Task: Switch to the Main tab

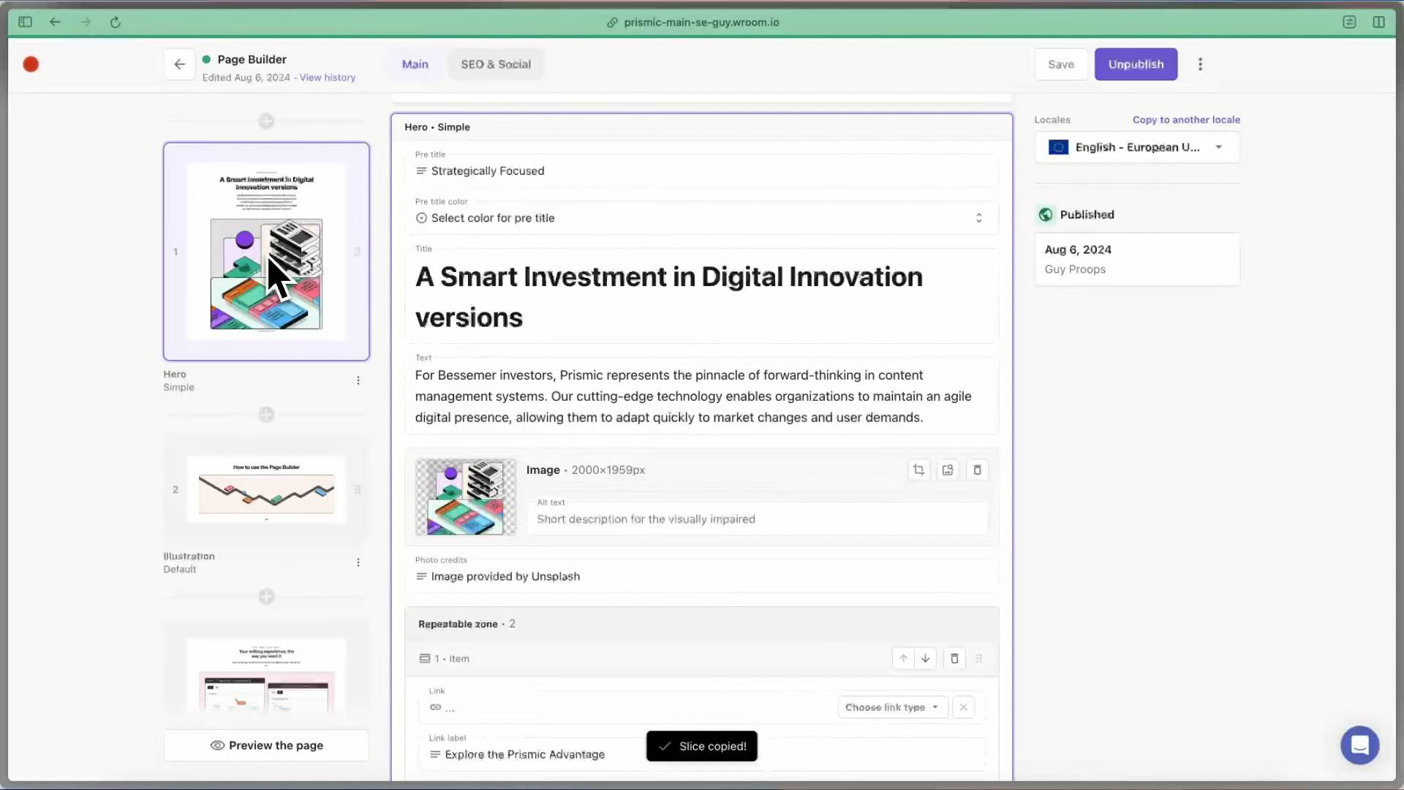Action: [415, 64]
